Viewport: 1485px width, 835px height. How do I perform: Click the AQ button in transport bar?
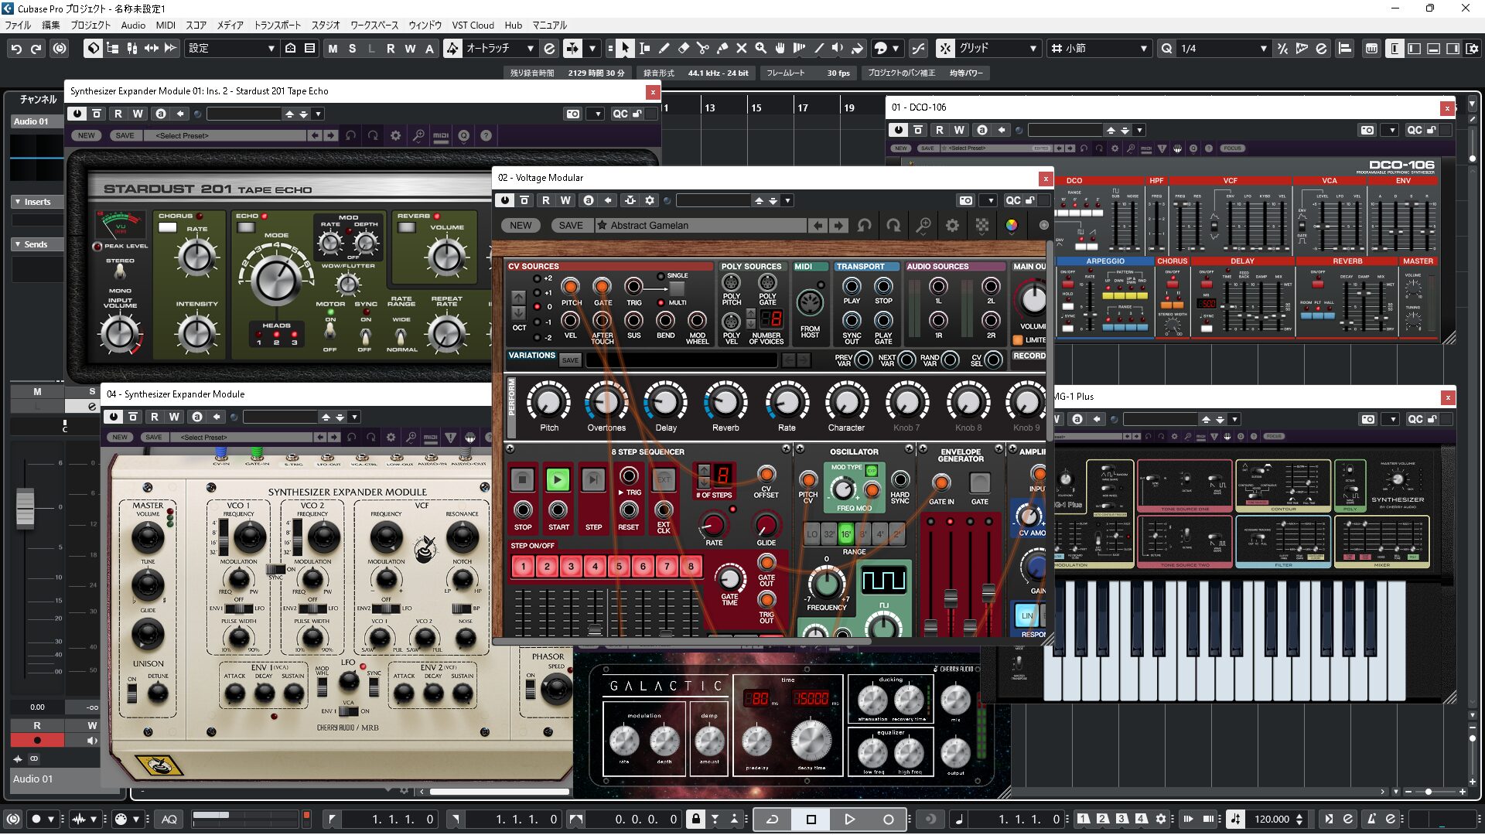click(x=169, y=819)
